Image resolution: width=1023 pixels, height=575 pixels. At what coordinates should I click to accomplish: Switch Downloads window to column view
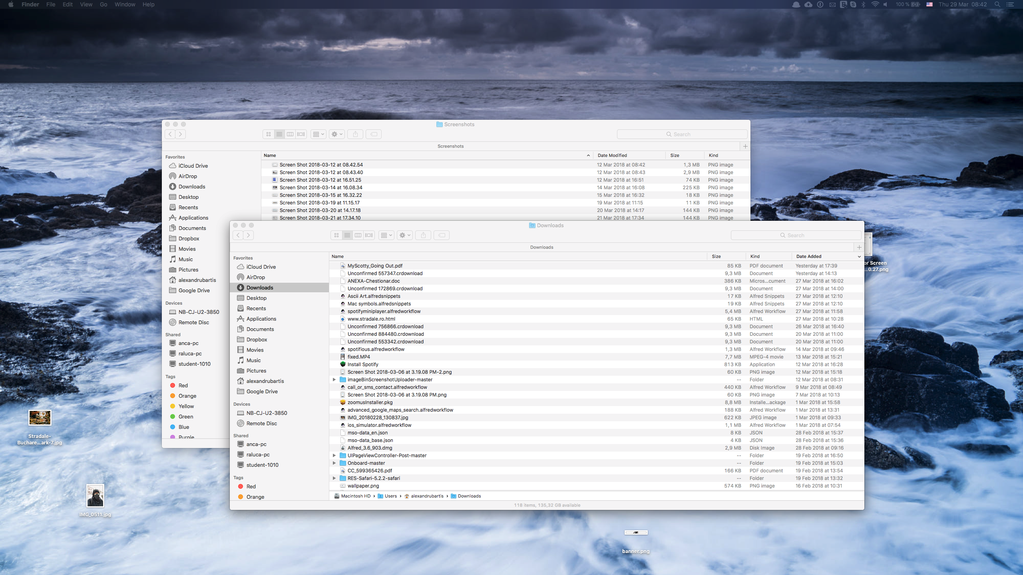click(x=358, y=235)
